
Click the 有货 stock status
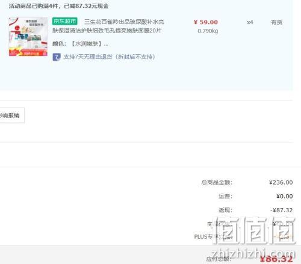coord(276,22)
